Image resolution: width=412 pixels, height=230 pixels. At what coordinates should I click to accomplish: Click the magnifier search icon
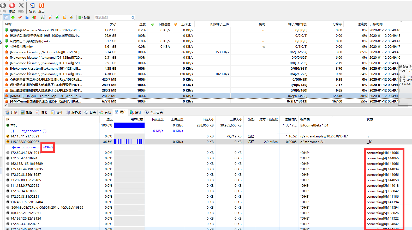133,18
